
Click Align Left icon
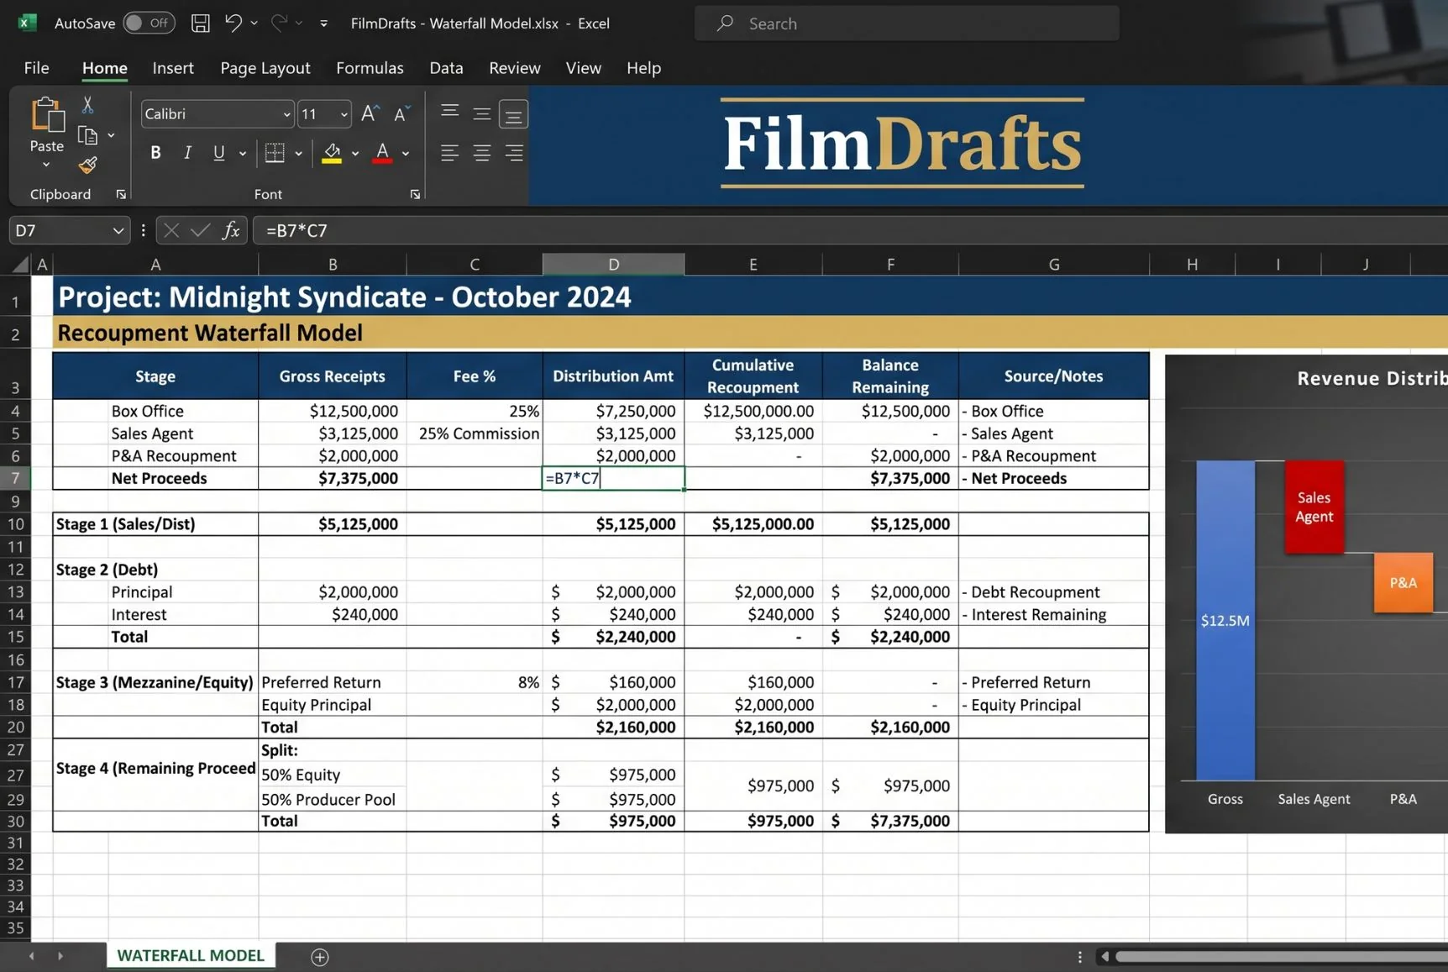pos(449,153)
